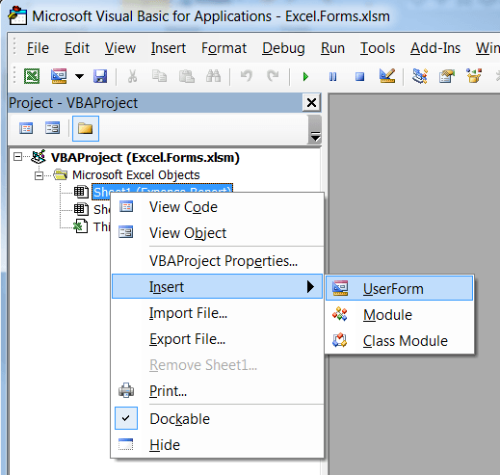Choose Import File... from context menu
This screenshot has height=475, width=500.
pyautogui.click(x=217, y=313)
